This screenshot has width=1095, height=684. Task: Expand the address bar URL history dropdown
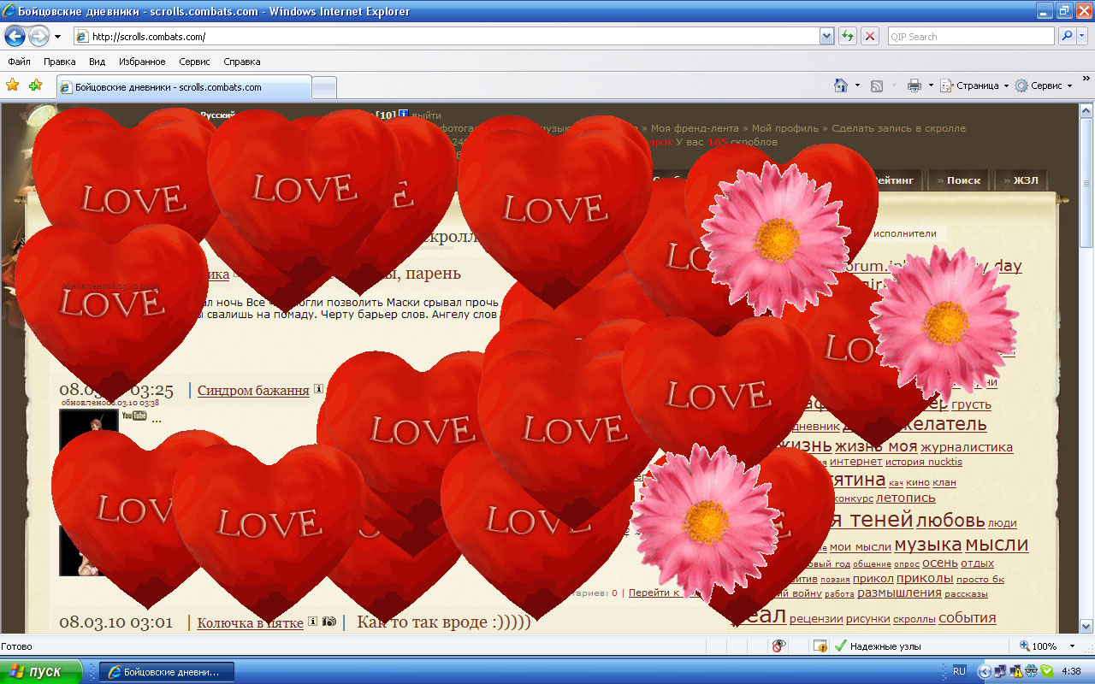click(826, 37)
